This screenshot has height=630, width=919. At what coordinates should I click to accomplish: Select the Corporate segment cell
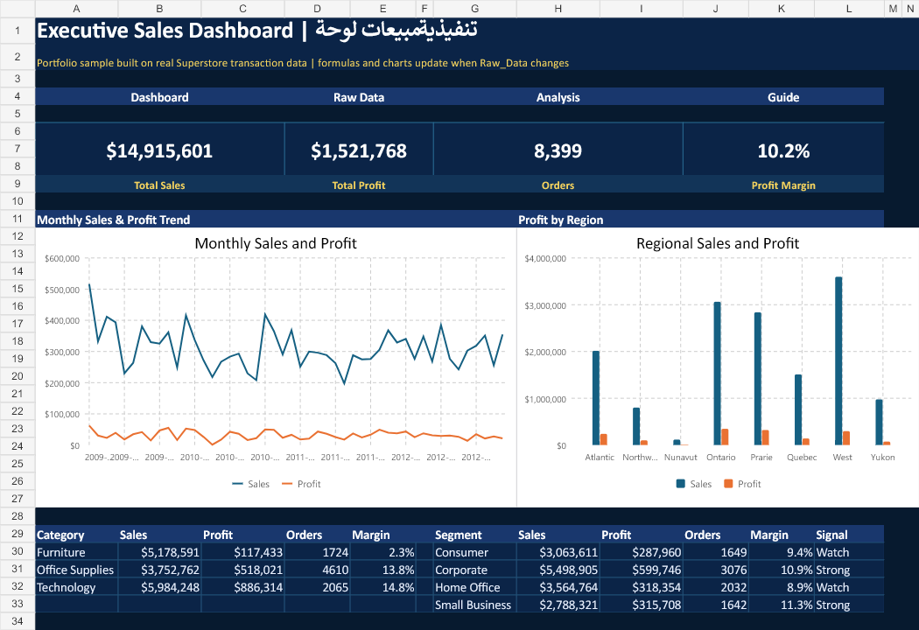point(474,570)
